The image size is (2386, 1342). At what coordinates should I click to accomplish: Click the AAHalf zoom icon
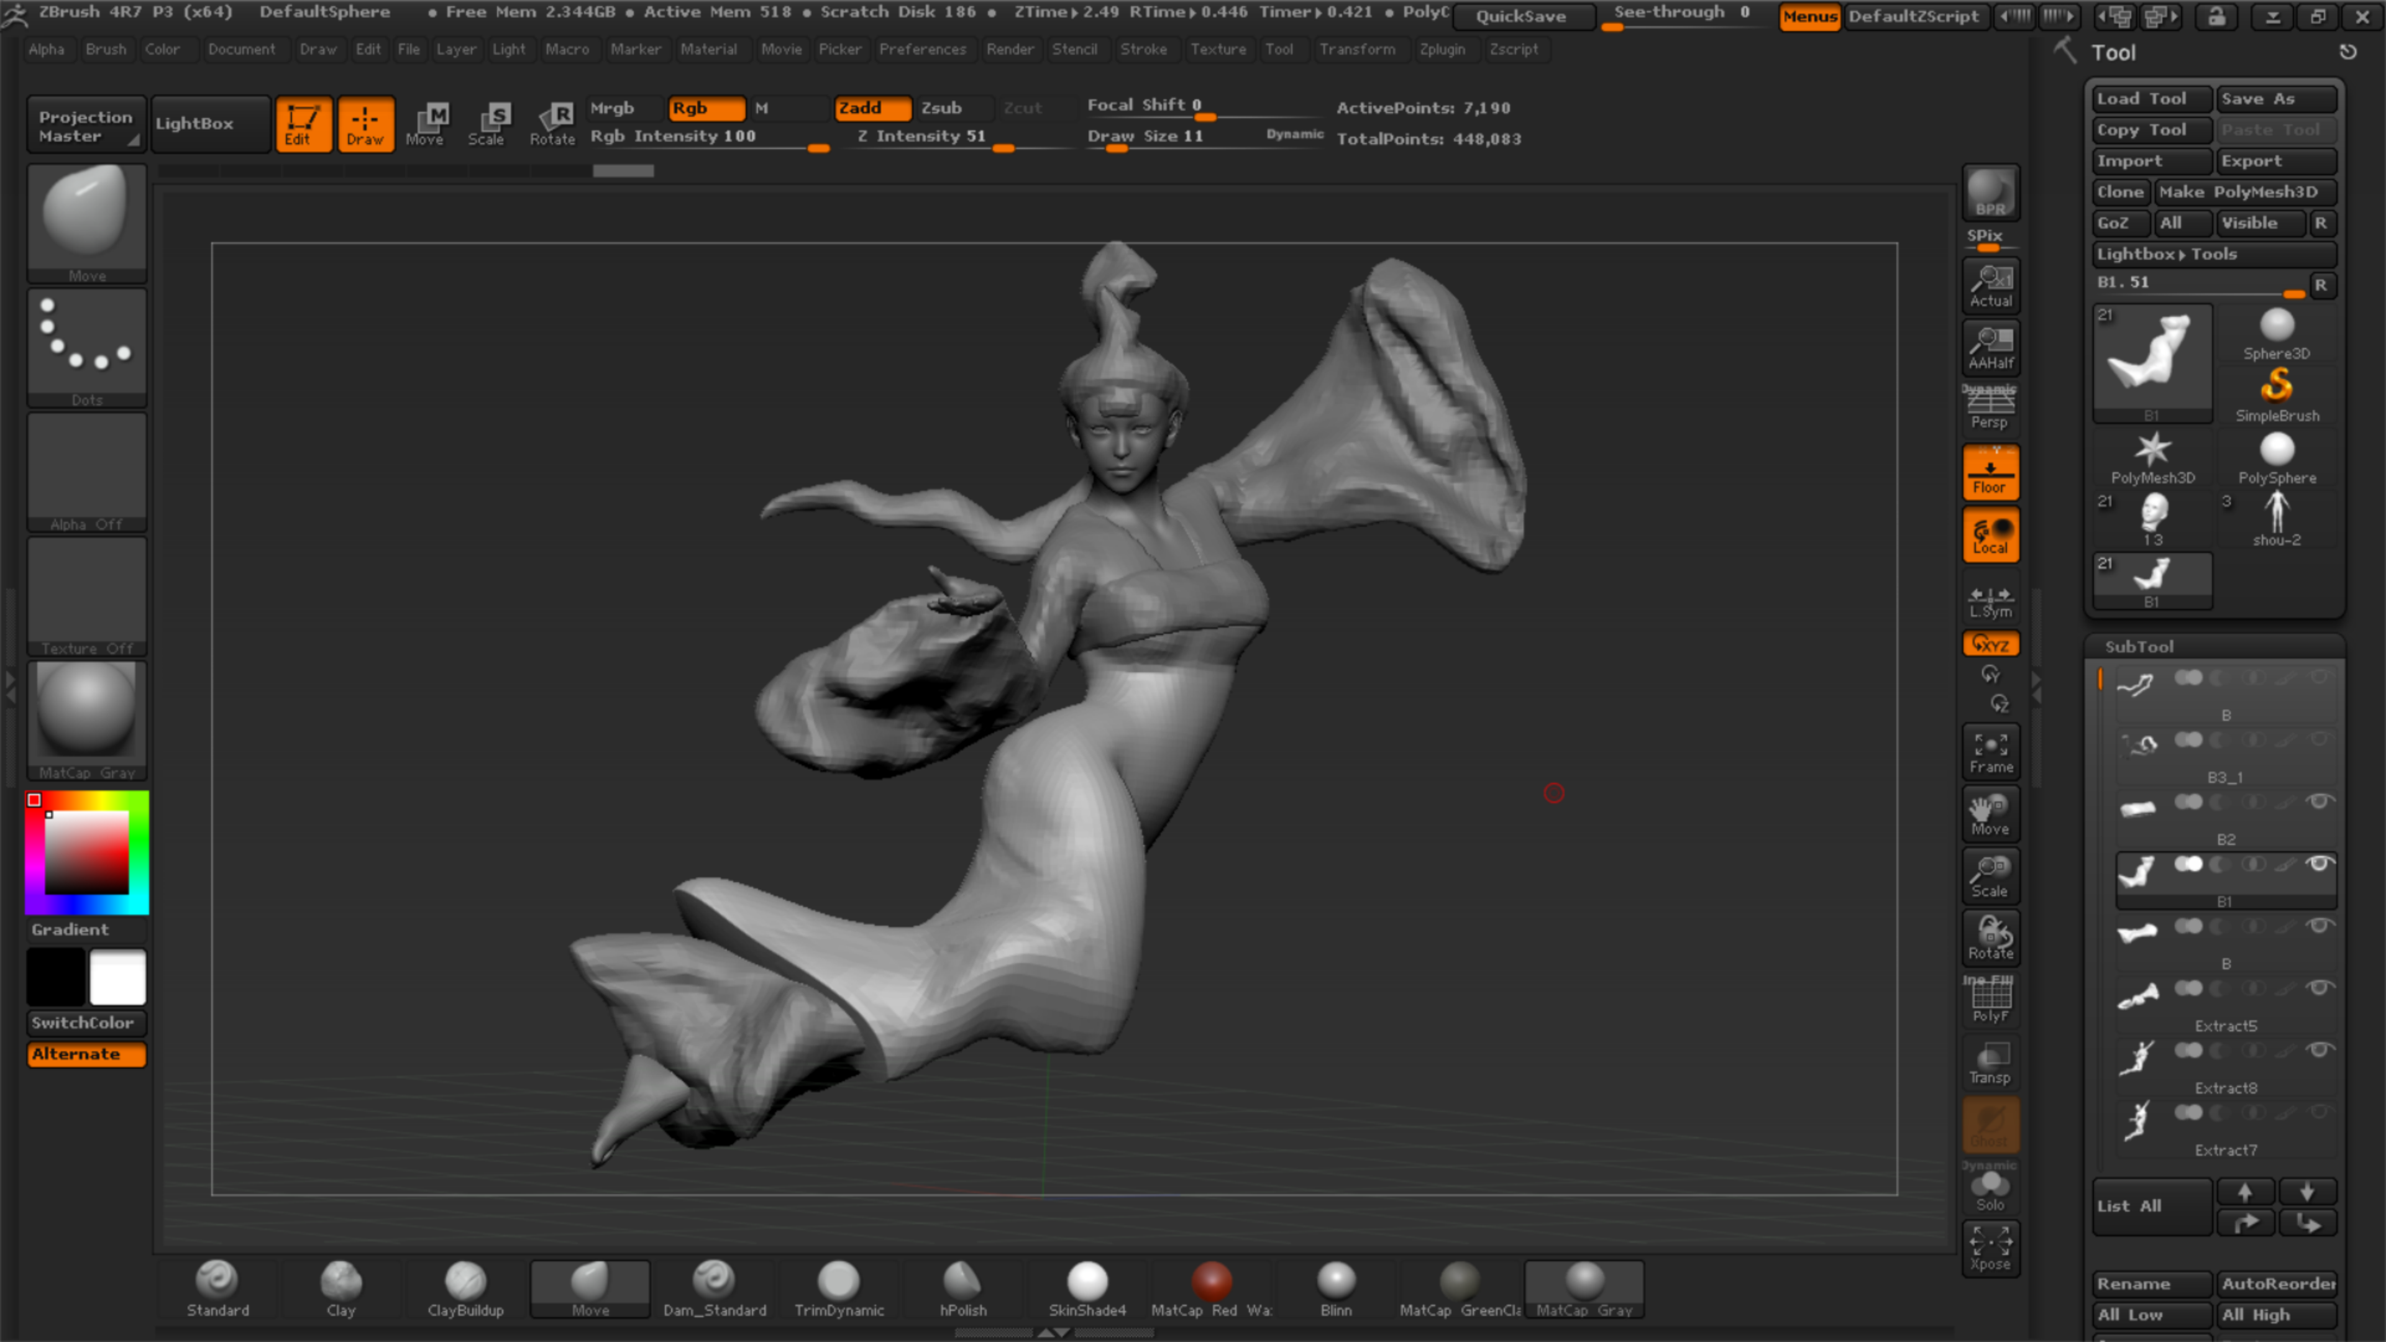pyautogui.click(x=1990, y=348)
